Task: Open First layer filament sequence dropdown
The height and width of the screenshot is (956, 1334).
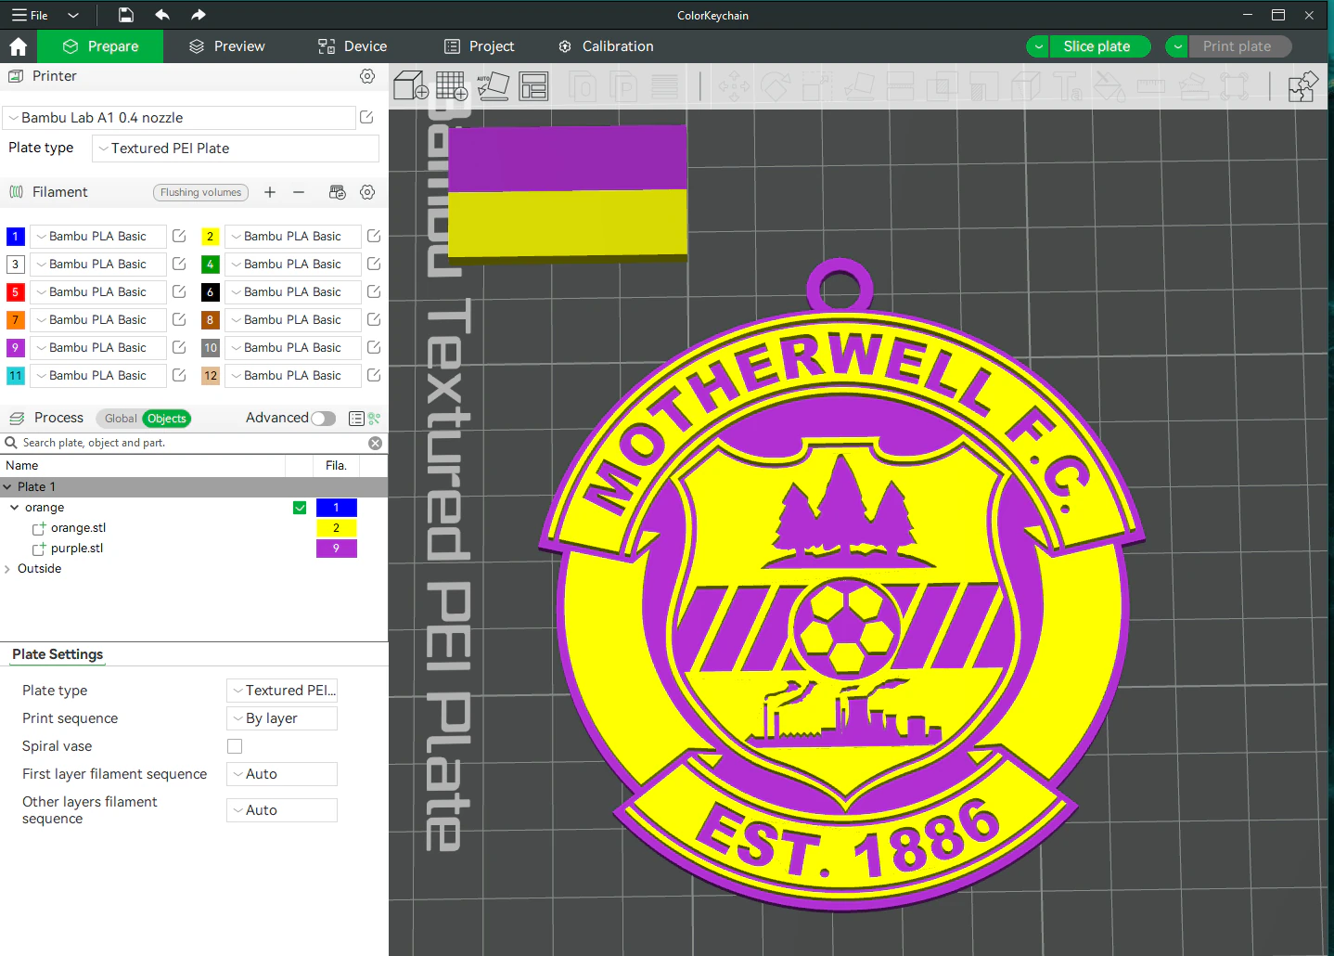Action: 282,774
